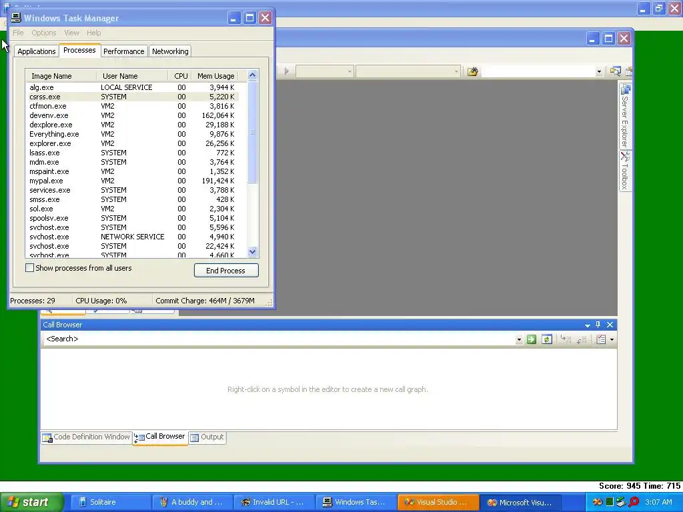The width and height of the screenshot is (683, 512).
Task: Click the process list scrollbar thumb
Action: pos(253,132)
